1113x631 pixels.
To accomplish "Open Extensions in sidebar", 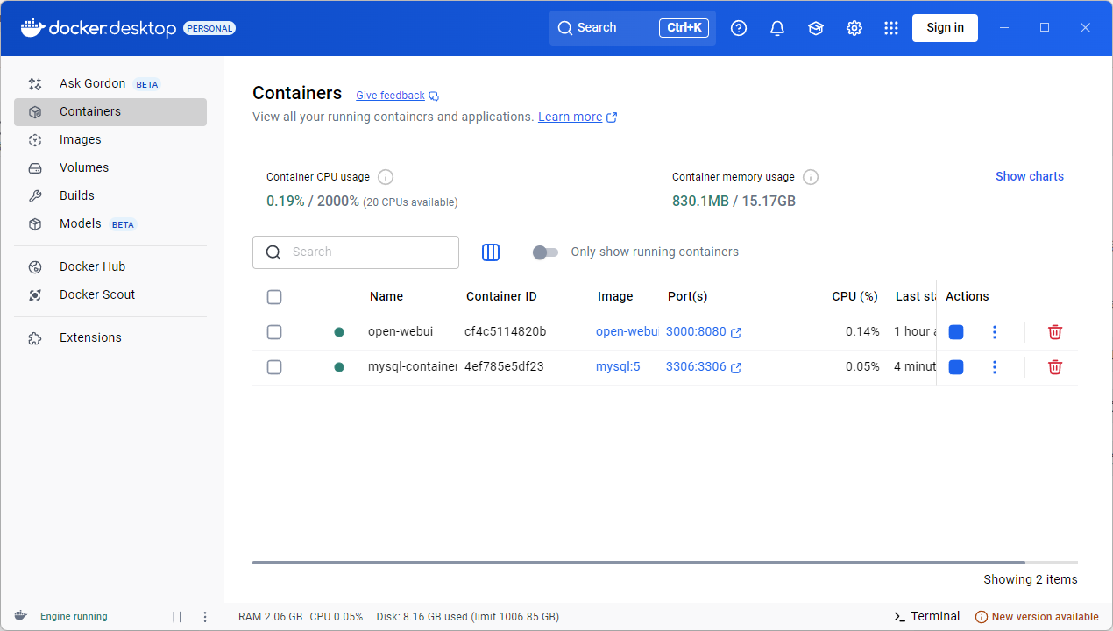I will [110, 338].
